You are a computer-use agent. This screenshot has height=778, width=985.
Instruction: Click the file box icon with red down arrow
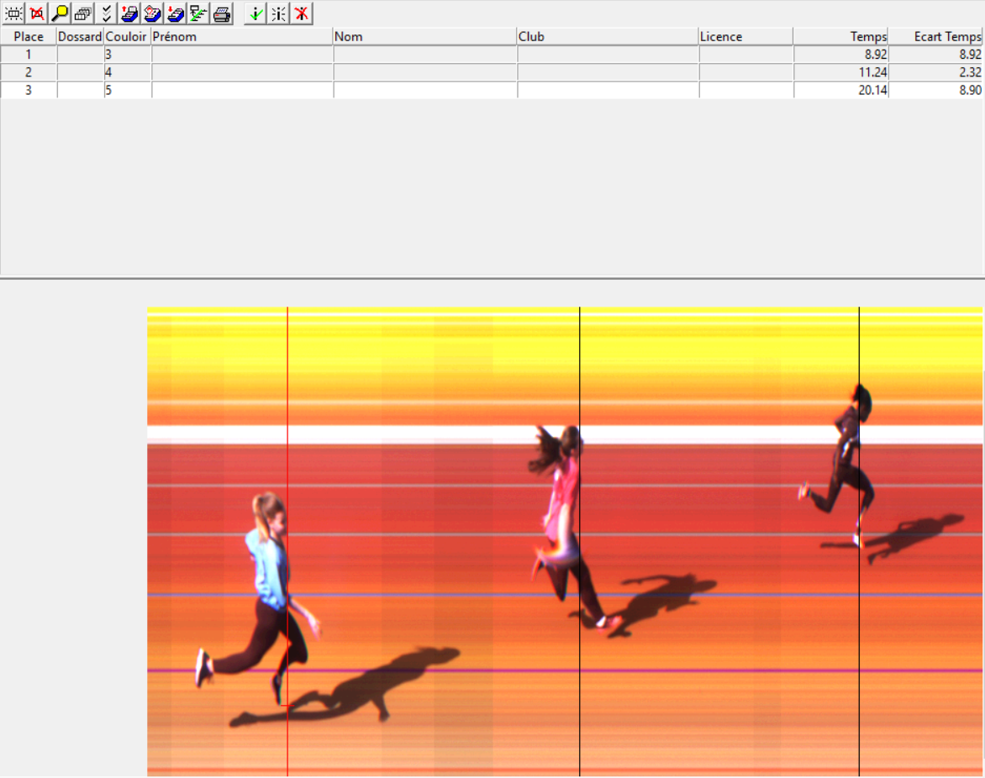(176, 13)
